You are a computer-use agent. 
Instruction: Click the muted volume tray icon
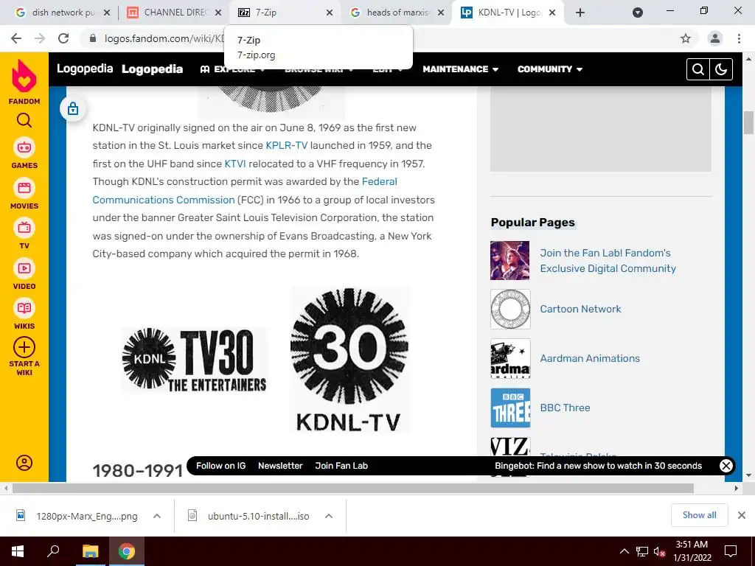[x=660, y=551]
